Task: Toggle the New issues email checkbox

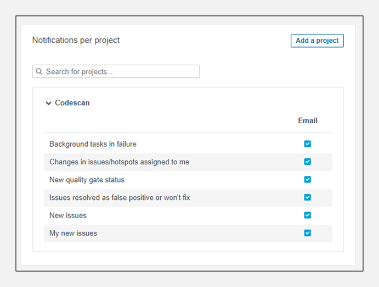Action: click(307, 215)
